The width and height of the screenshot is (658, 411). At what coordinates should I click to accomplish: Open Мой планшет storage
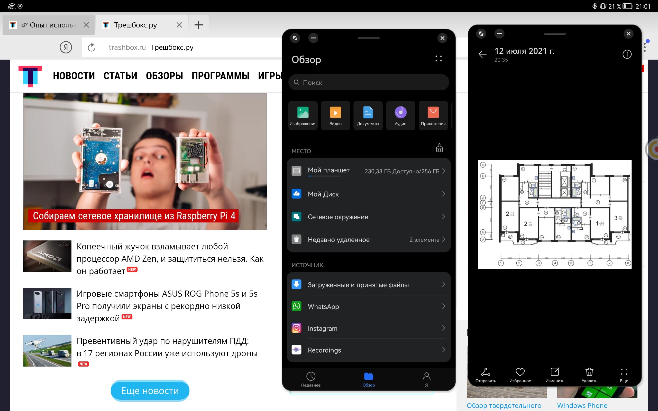click(368, 171)
